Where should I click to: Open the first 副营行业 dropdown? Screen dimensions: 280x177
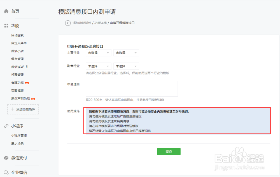click(x=98, y=66)
